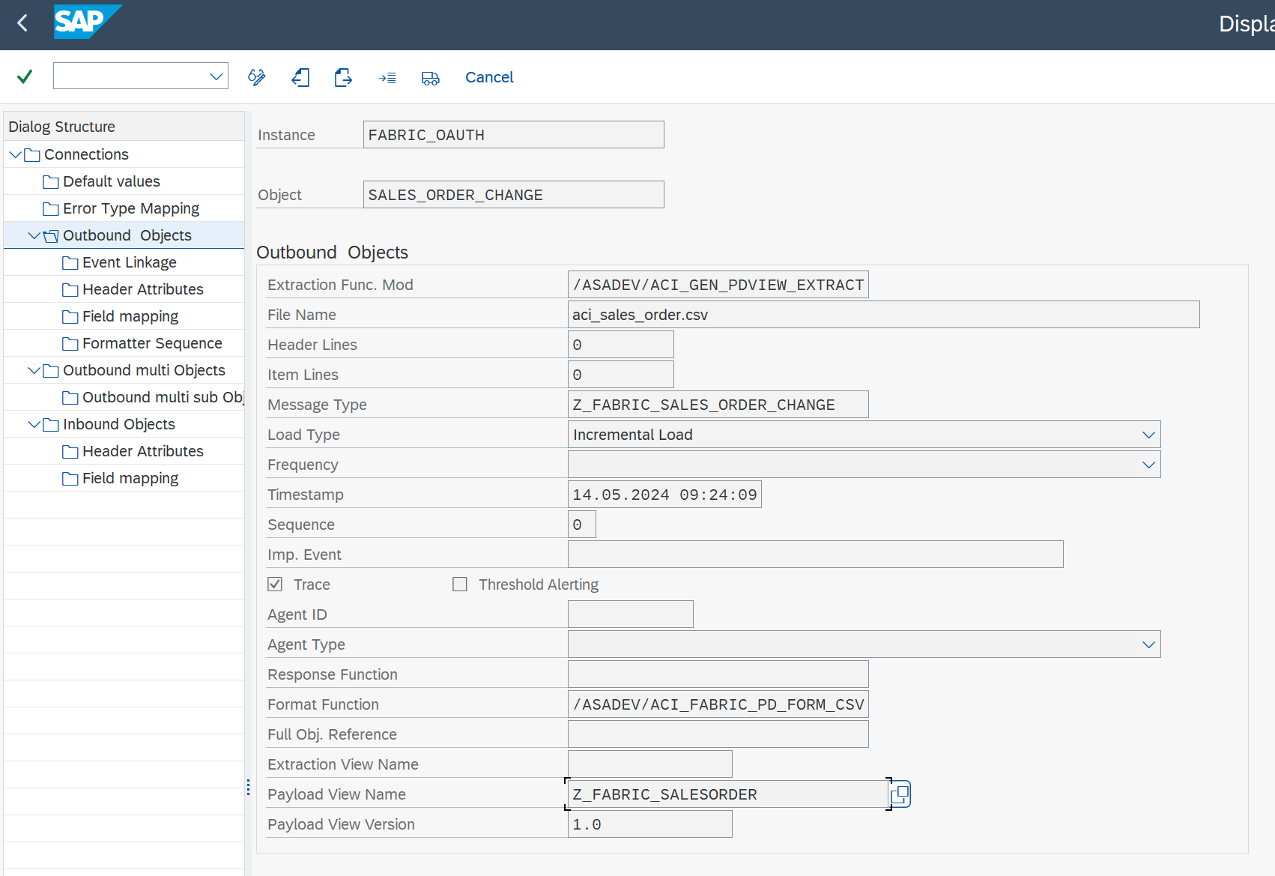Click the Formatter Sequence folder icon
The image size is (1275, 876).
70,344
